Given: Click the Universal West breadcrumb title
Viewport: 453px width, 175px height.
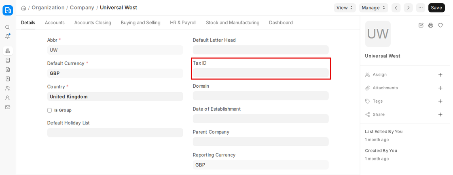Looking at the screenshot, I should [119, 8].
